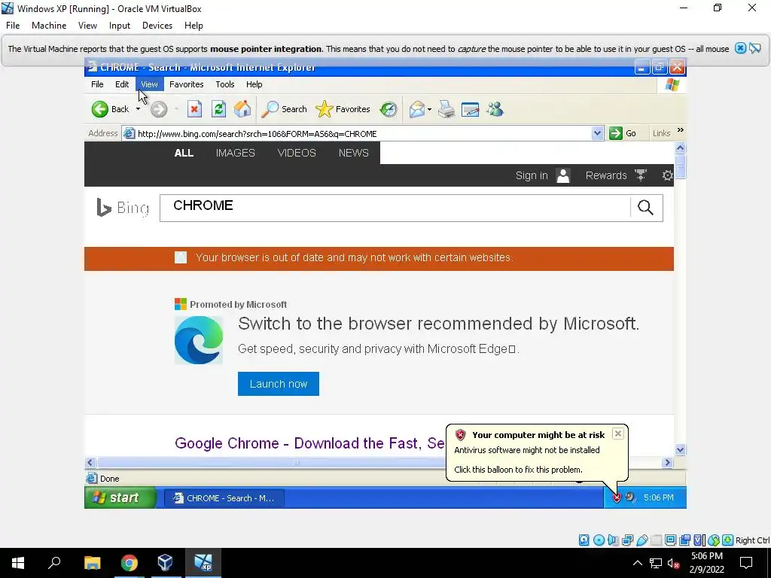Image resolution: width=771 pixels, height=578 pixels.
Task: Show hidden icons in Windows tray
Action: click(637, 563)
